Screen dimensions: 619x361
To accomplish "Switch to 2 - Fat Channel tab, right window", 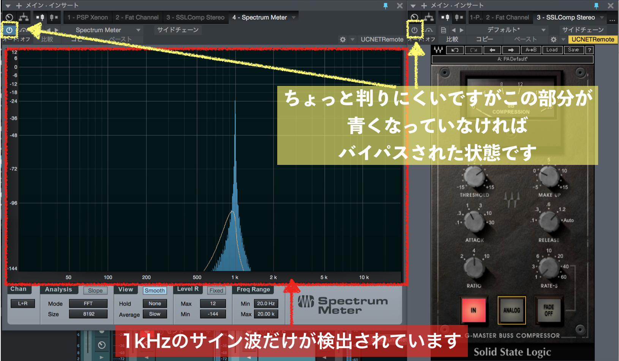I will pyautogui.click(x=507, y=17).
